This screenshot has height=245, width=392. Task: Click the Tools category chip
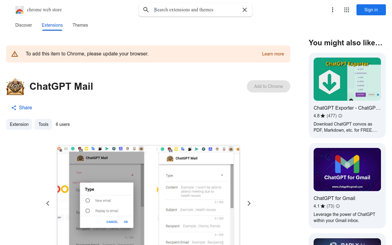(x=43, y=124)
